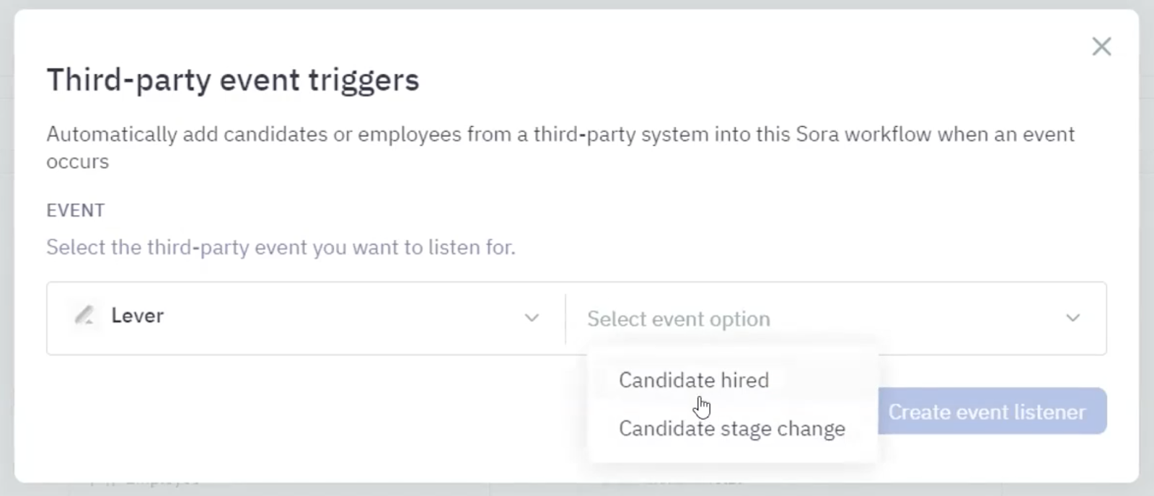
Task: Click the divider between provider and event fields
Action: coord(564,318)
